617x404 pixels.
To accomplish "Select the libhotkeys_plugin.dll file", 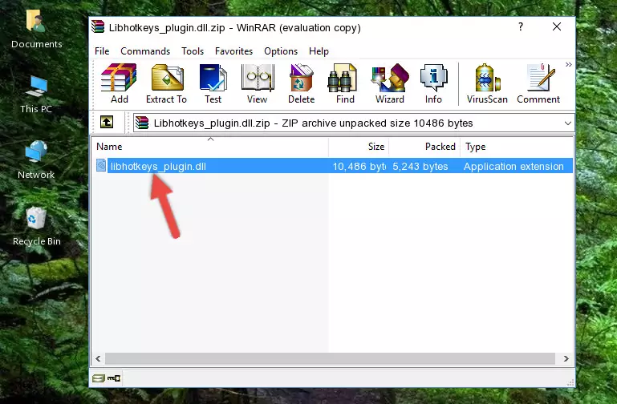I will click(158, 166).
